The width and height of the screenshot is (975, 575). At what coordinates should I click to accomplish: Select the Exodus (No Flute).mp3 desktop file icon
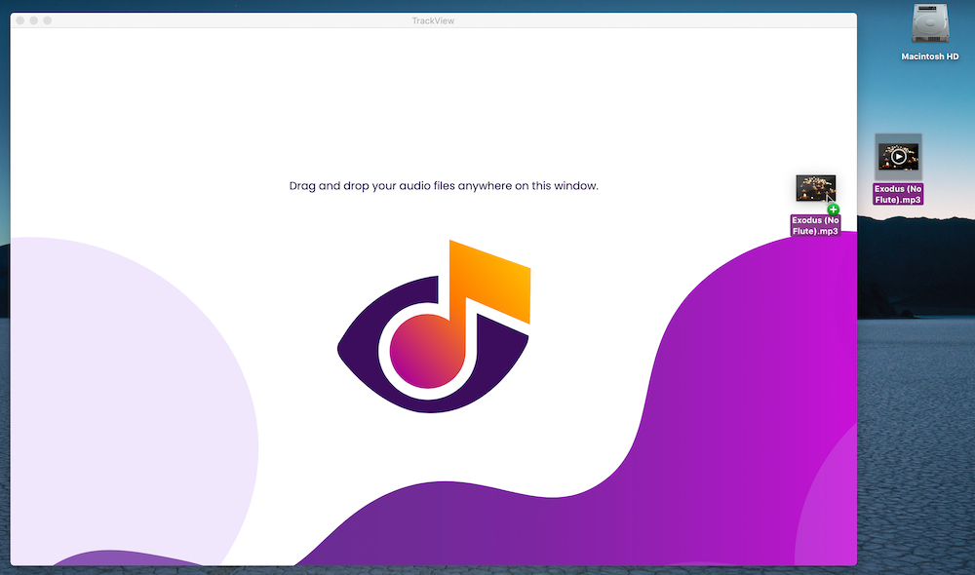(x=898, y=157)
